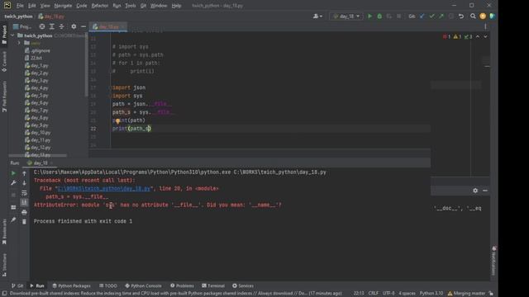The image size is (529, 297).
Task: Open IDE updates orange circle icon
Action: tap(483, 16)
